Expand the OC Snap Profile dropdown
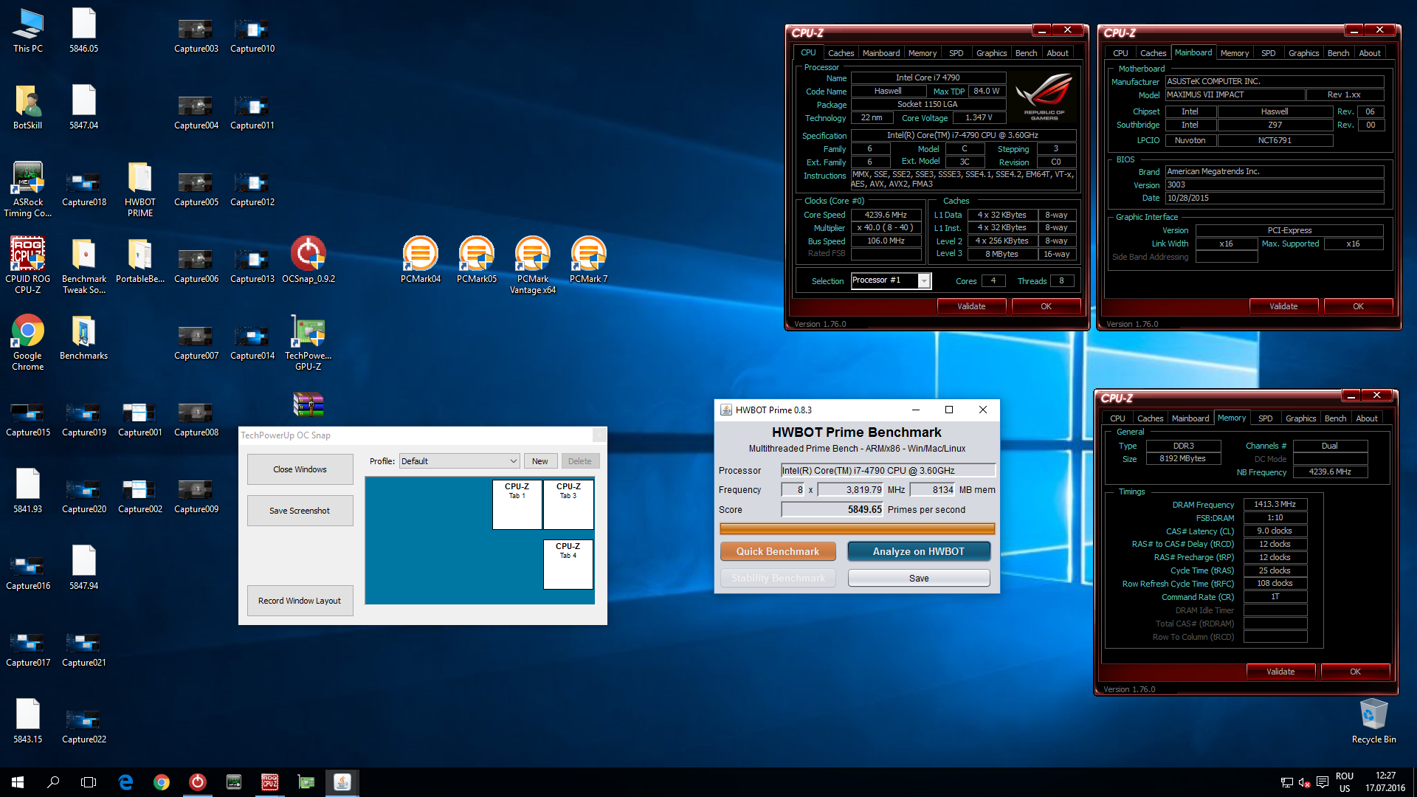The image size is (1417, 797). 459,461
